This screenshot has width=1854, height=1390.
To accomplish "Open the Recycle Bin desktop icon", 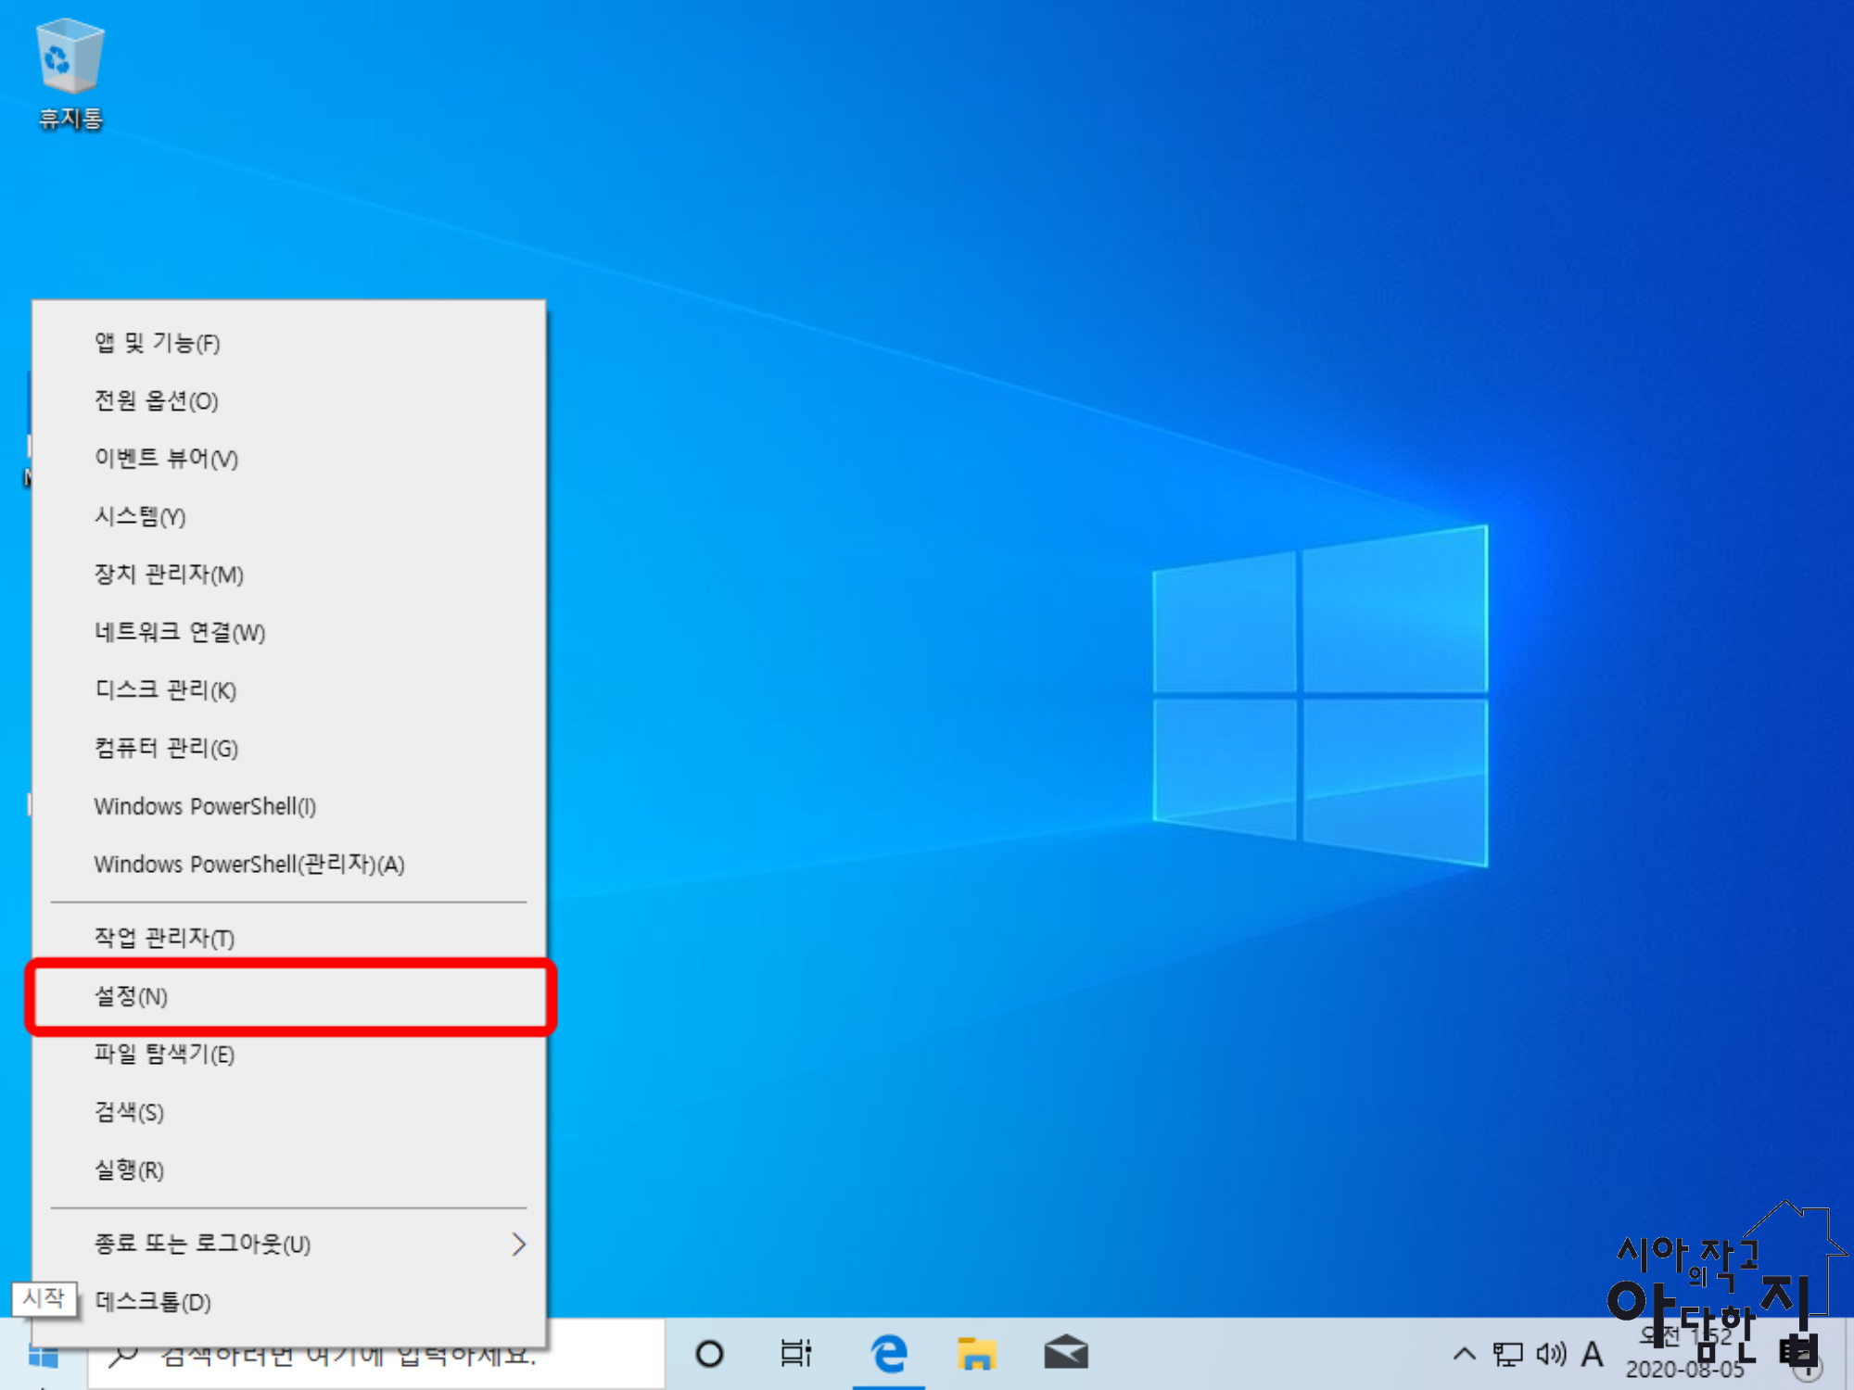I will pyautogui.click(x=70, y=74).
